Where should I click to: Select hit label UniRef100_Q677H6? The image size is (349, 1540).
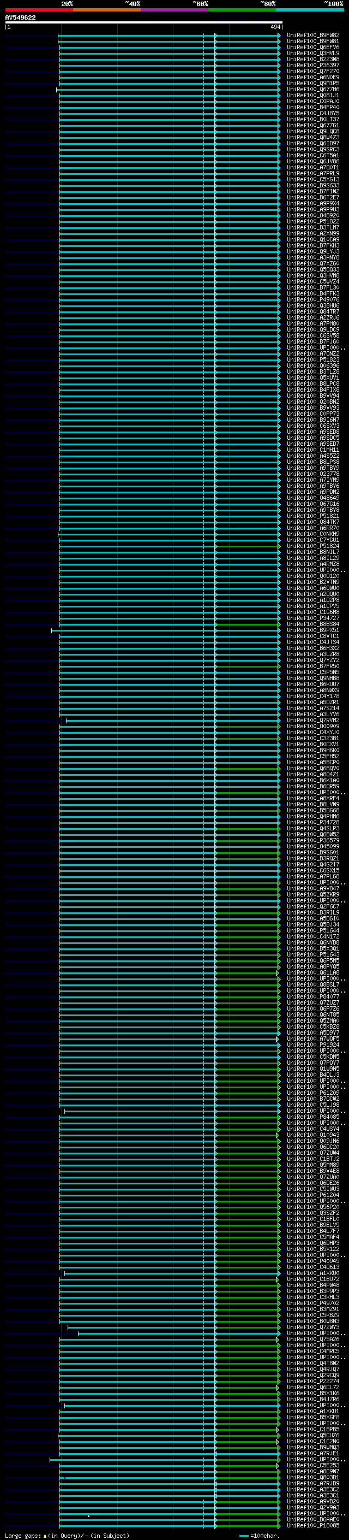(312, 89)
